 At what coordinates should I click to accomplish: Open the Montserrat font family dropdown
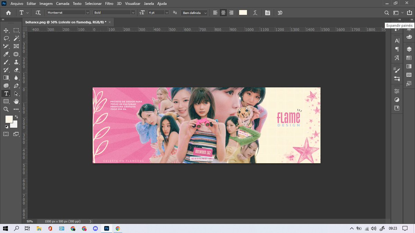(x=67, y=12)
